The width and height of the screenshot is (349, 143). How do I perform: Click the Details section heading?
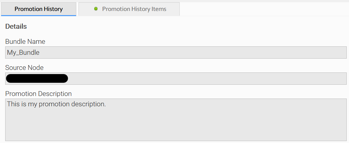[16, 26]
